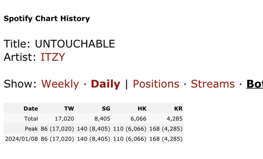263x159 pixels.
Task: Select the Total row label
Action: (31, 119)
